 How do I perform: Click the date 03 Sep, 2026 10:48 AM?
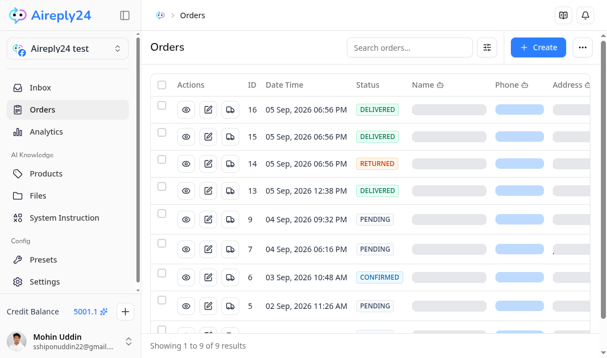306,277
